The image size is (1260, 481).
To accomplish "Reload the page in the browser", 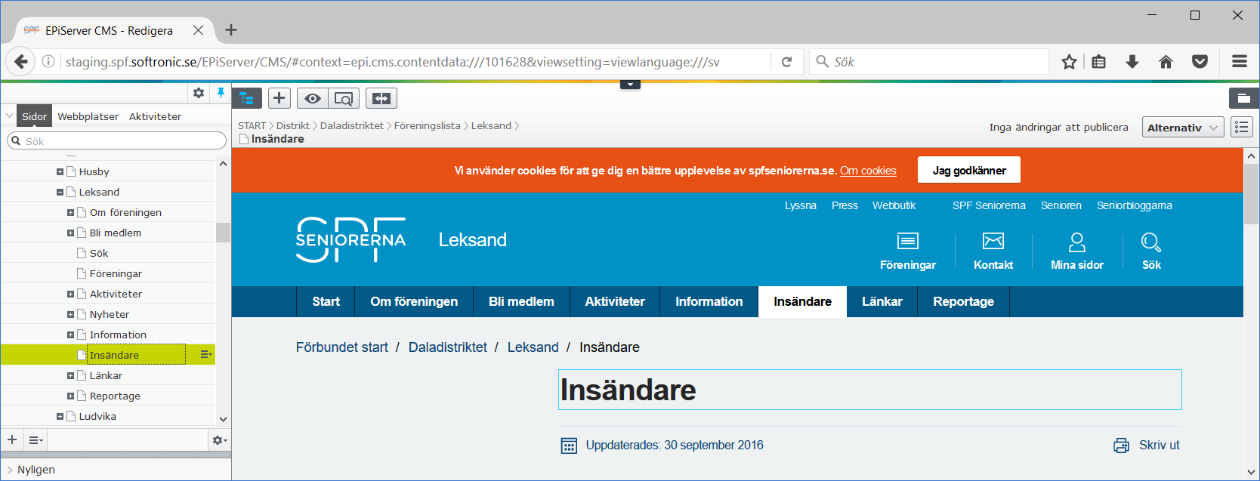I will (786, 62).
